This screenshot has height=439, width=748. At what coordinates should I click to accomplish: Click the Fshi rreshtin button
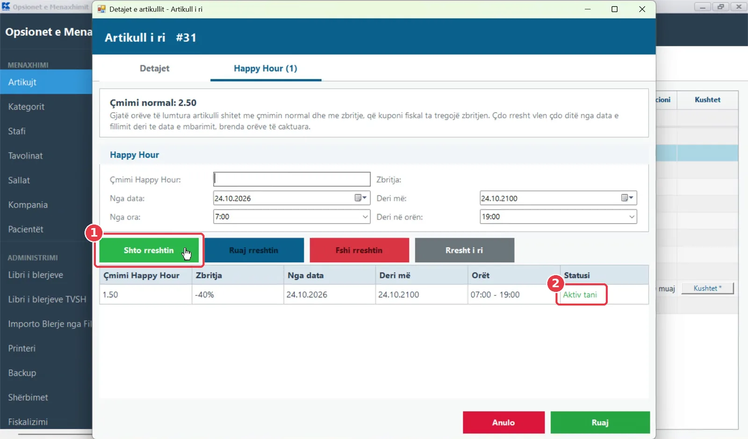tap(359, 250)
